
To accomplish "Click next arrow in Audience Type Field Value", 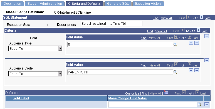I will click(189, 37).
